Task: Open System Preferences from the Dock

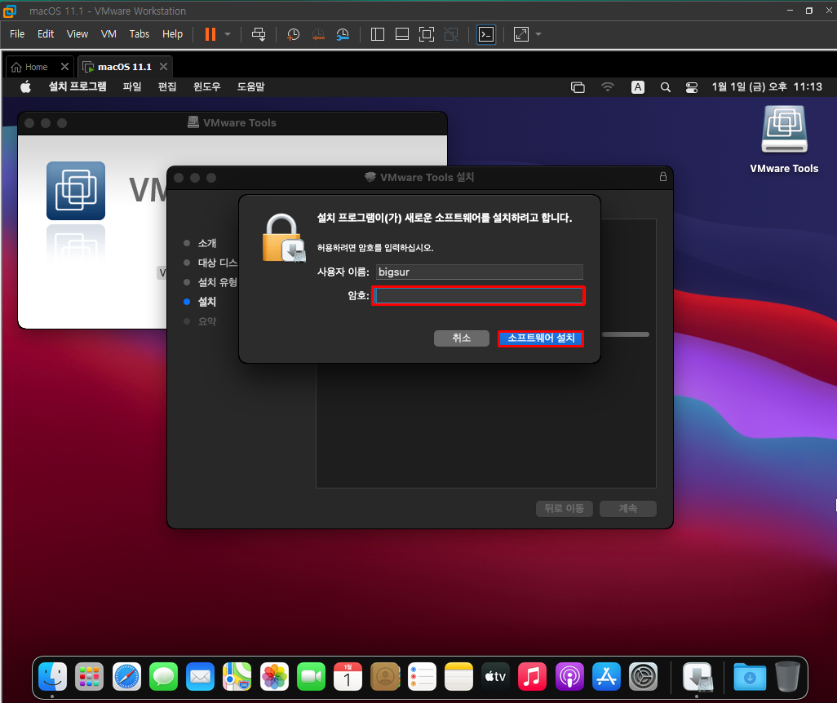Action: (x=643, y=677)
